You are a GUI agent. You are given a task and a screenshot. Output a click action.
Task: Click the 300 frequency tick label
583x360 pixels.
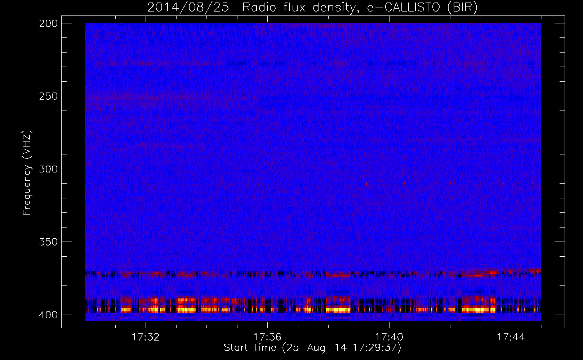tap(48, 169)
